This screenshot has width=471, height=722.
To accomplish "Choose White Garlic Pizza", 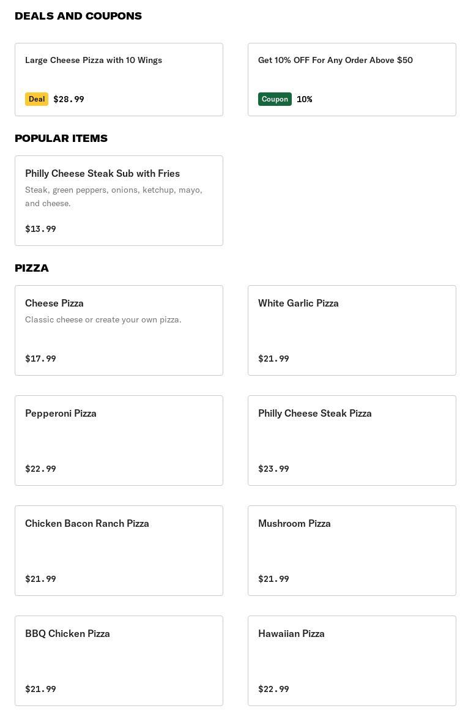I will point(352,330).
